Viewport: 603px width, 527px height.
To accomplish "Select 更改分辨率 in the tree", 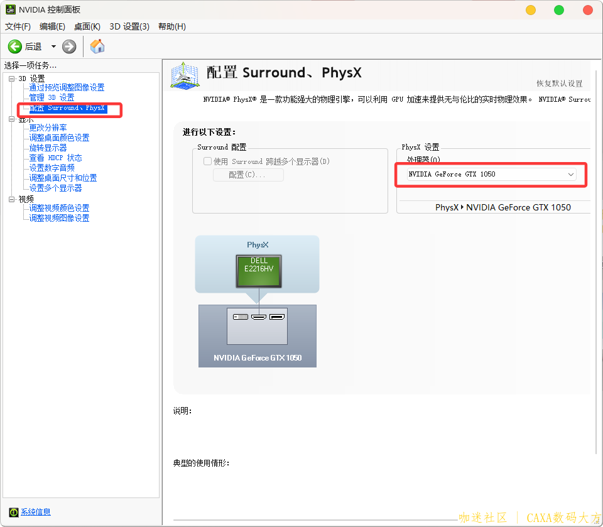I will click(x=48, y=128).
